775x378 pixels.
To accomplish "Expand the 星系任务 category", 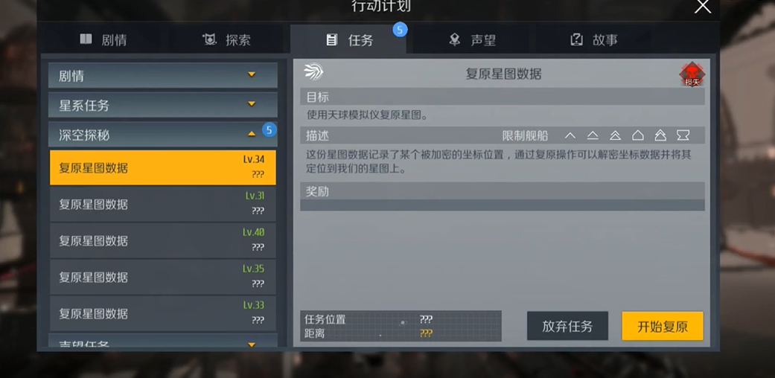I will point(162,105).
